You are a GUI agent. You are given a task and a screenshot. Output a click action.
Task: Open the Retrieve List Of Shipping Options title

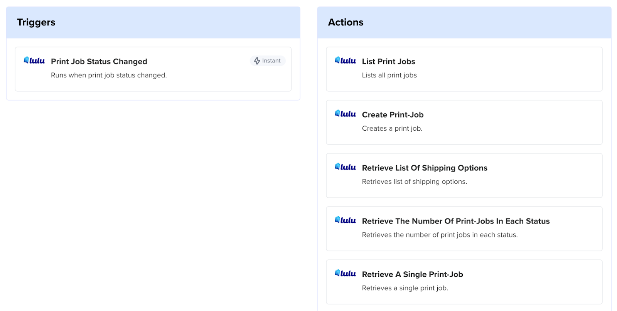click(x=425, y=168)
